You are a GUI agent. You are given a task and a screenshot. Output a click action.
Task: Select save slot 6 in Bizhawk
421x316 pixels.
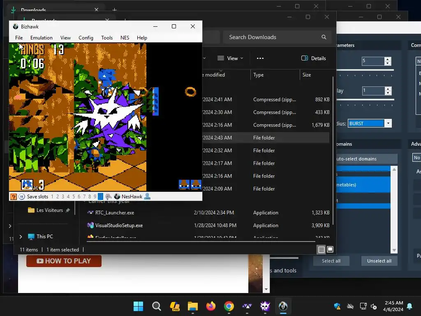point(79,197)
